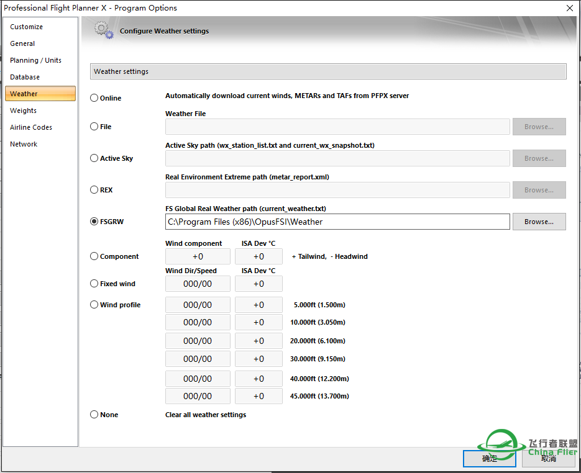Close the Program Options window

pos(569,8)
